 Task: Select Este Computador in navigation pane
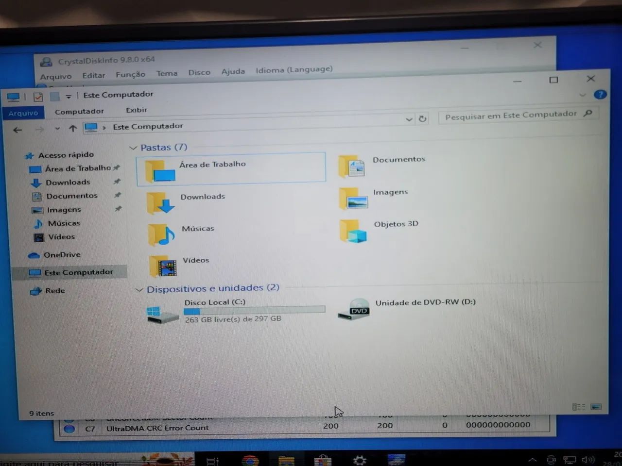coord(78,272)
